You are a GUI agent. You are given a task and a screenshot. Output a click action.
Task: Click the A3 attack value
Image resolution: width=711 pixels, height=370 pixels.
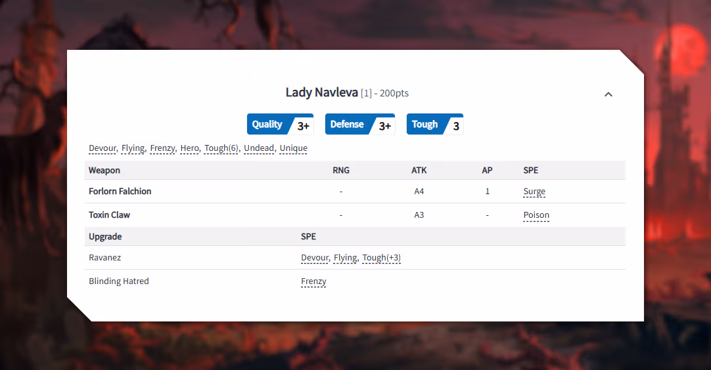419,215
